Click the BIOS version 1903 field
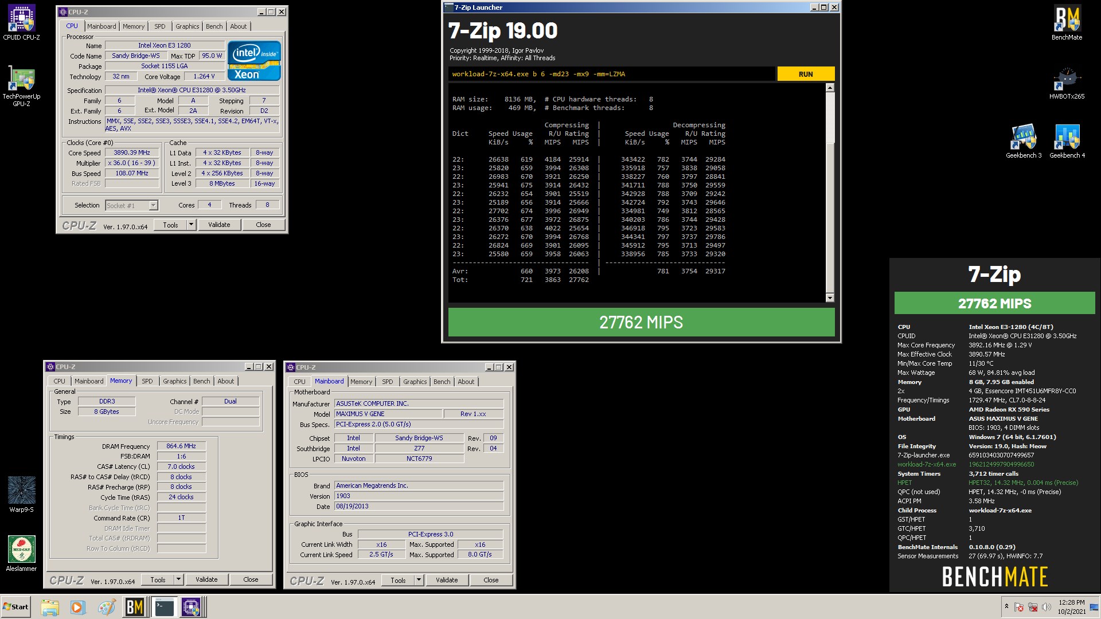The image size is (1101, 619). [419, 496]
